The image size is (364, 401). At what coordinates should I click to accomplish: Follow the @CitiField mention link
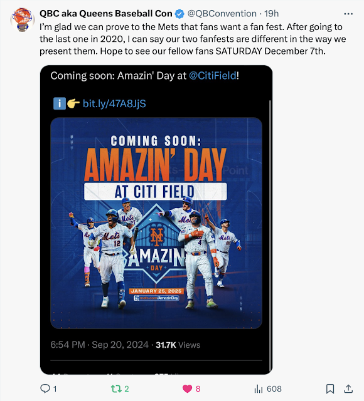point(213,76)
